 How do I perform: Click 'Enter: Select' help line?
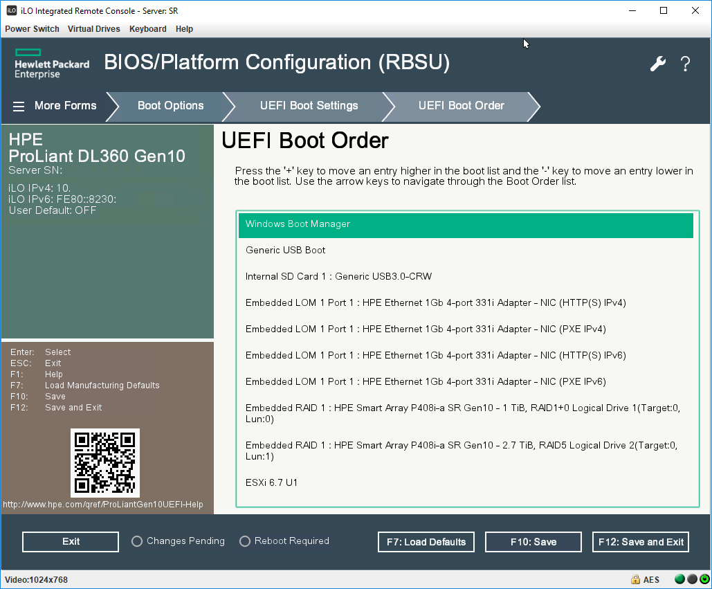click(40, 352)
